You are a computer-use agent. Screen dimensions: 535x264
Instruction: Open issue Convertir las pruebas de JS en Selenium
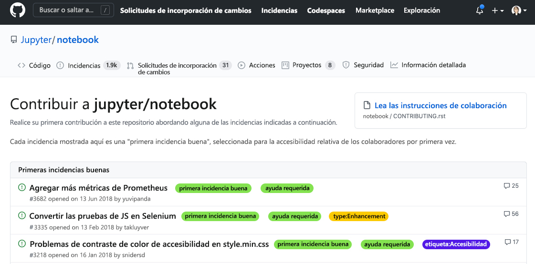(x=103, y=216)
